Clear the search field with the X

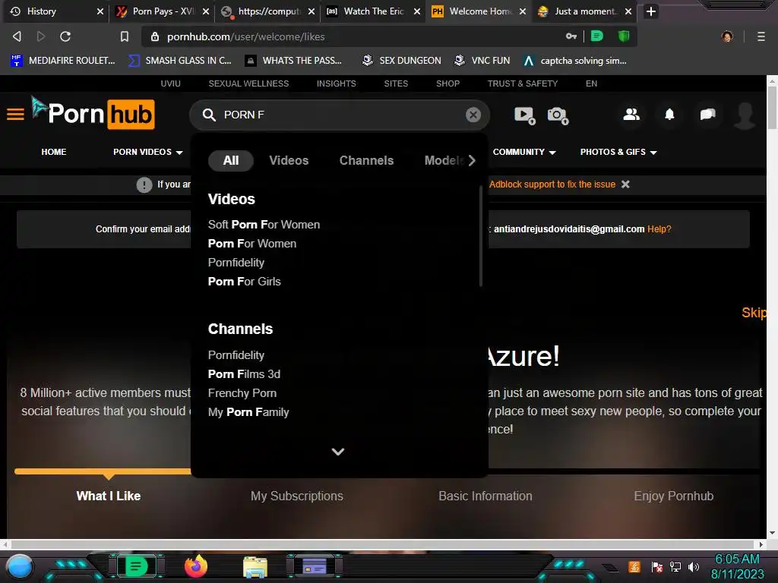(473, 115)
